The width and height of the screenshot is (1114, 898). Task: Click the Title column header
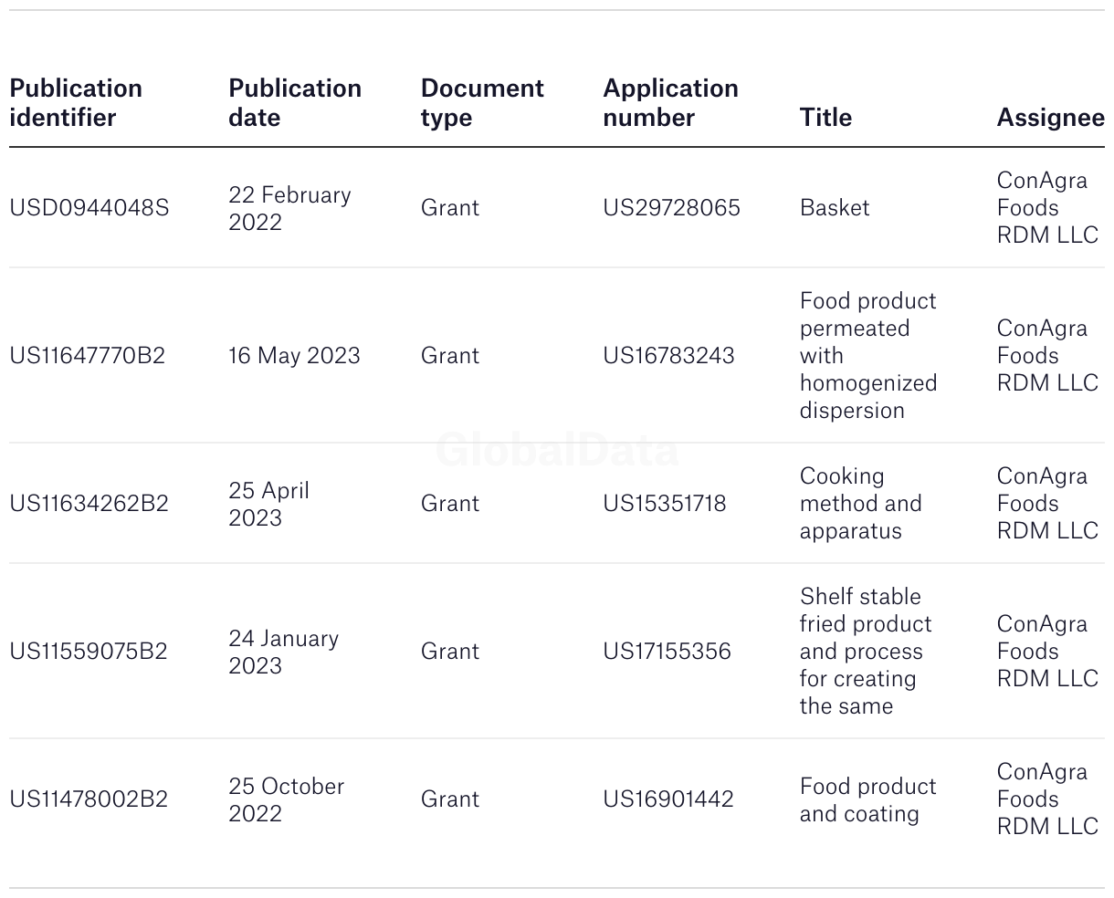[x=825, y=118]
